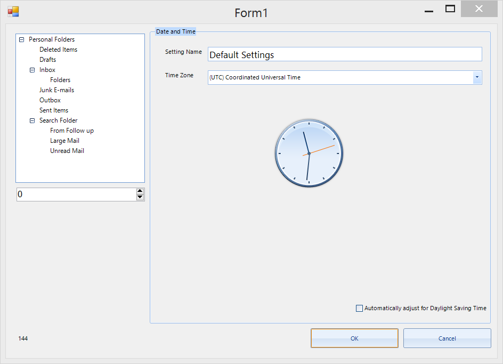Select Search Folder item
The height and width of the screenshot is (364, 503).
click(x=59, y=120)
